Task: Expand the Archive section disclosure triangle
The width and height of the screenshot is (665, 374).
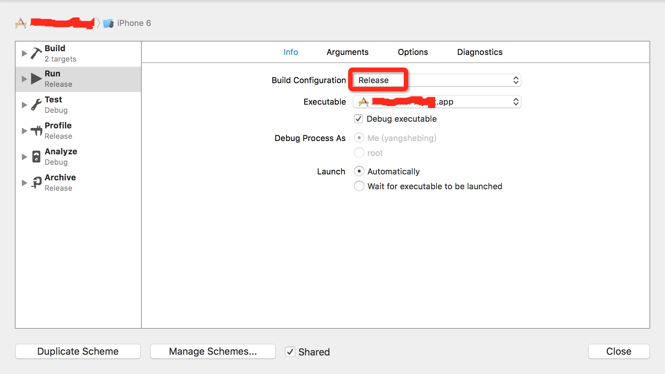Action: (24, 183)
